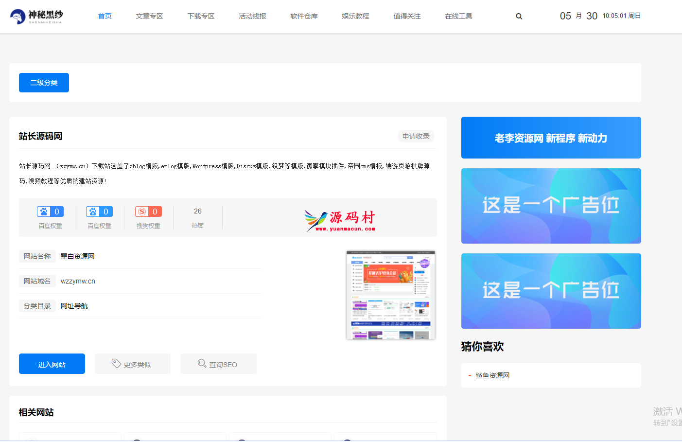Image resolution: width=682 pixels, height=442 pixels.
Task: Click the tag icon in 更多类似
Action: (x=116, y=364)
